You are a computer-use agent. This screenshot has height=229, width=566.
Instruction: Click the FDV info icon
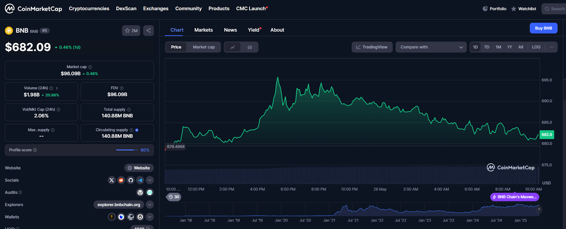pos(122,88)
